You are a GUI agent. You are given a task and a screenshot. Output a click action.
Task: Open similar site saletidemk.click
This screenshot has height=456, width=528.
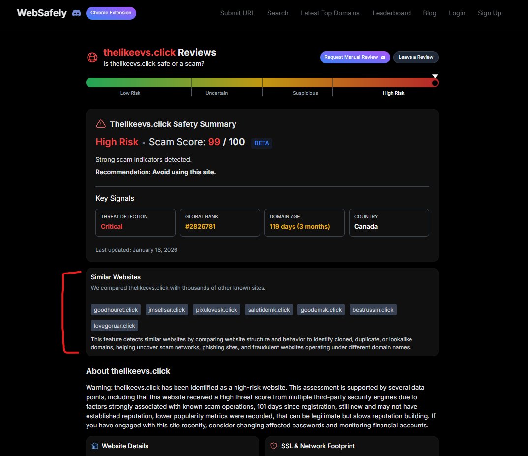click(x=269, y=310)
